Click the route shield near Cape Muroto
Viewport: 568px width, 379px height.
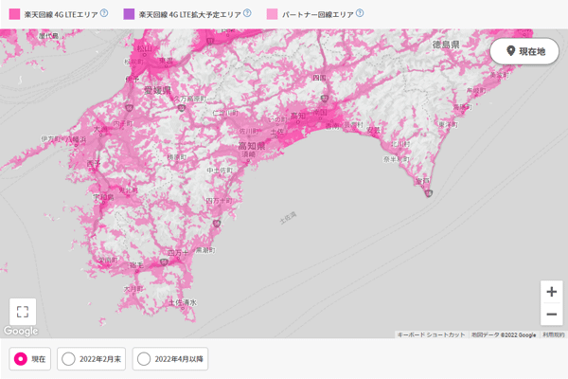point(428,193)
